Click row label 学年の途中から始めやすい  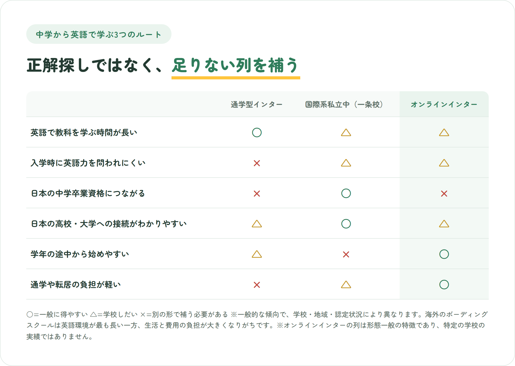(80, 254)
